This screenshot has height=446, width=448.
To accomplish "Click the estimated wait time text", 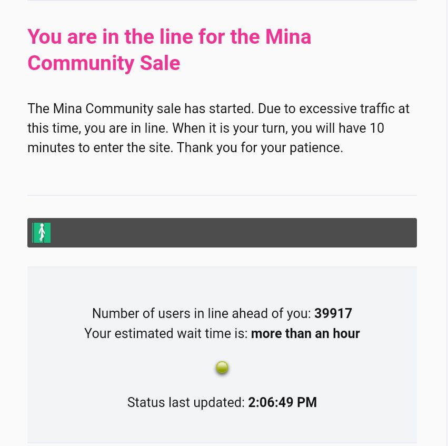I will pos(222,333).
